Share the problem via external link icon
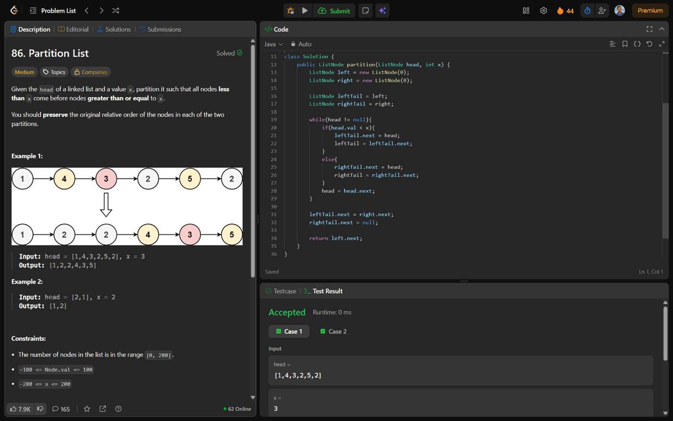Screen dimensions: 673x421 point(103,409)
